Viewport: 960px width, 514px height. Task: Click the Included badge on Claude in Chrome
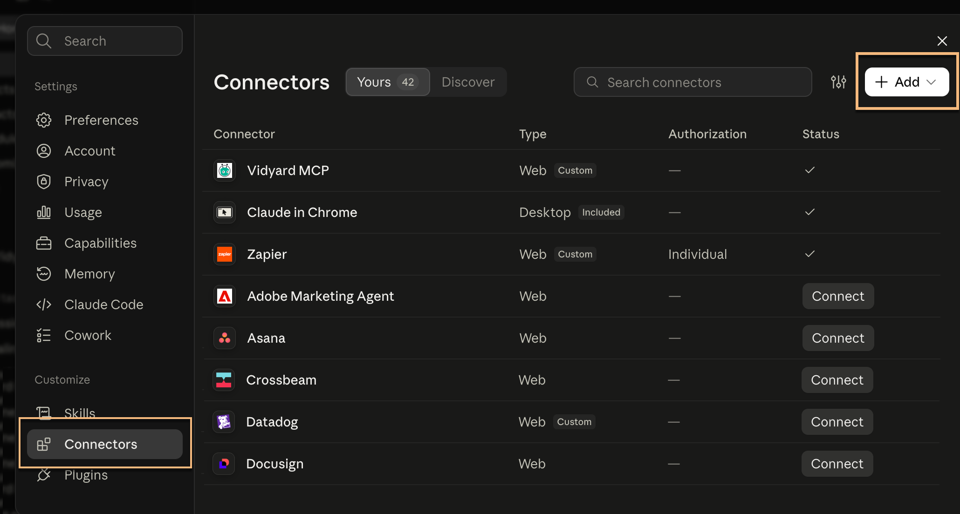[x=601, y=212]
